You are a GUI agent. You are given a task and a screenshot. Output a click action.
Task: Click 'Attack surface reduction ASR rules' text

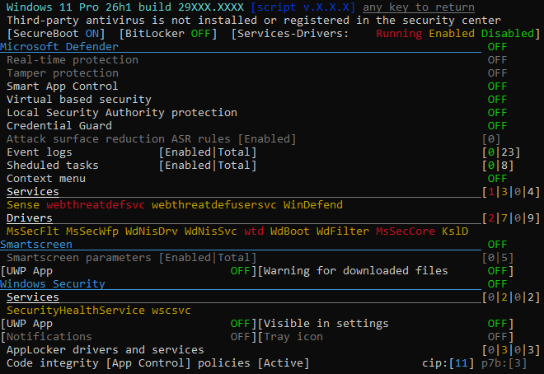(x=119, y=138)
